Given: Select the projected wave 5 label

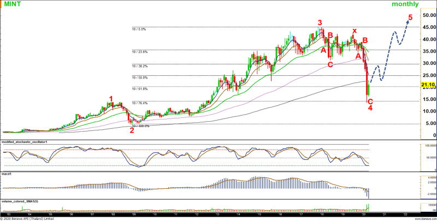Looking at the screenshot, I should (x=410, y=17).
